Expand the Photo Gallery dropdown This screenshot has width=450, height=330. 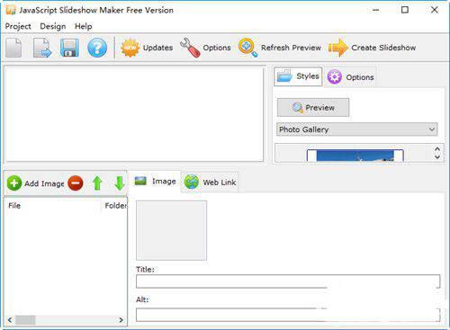tap(356, 129)
